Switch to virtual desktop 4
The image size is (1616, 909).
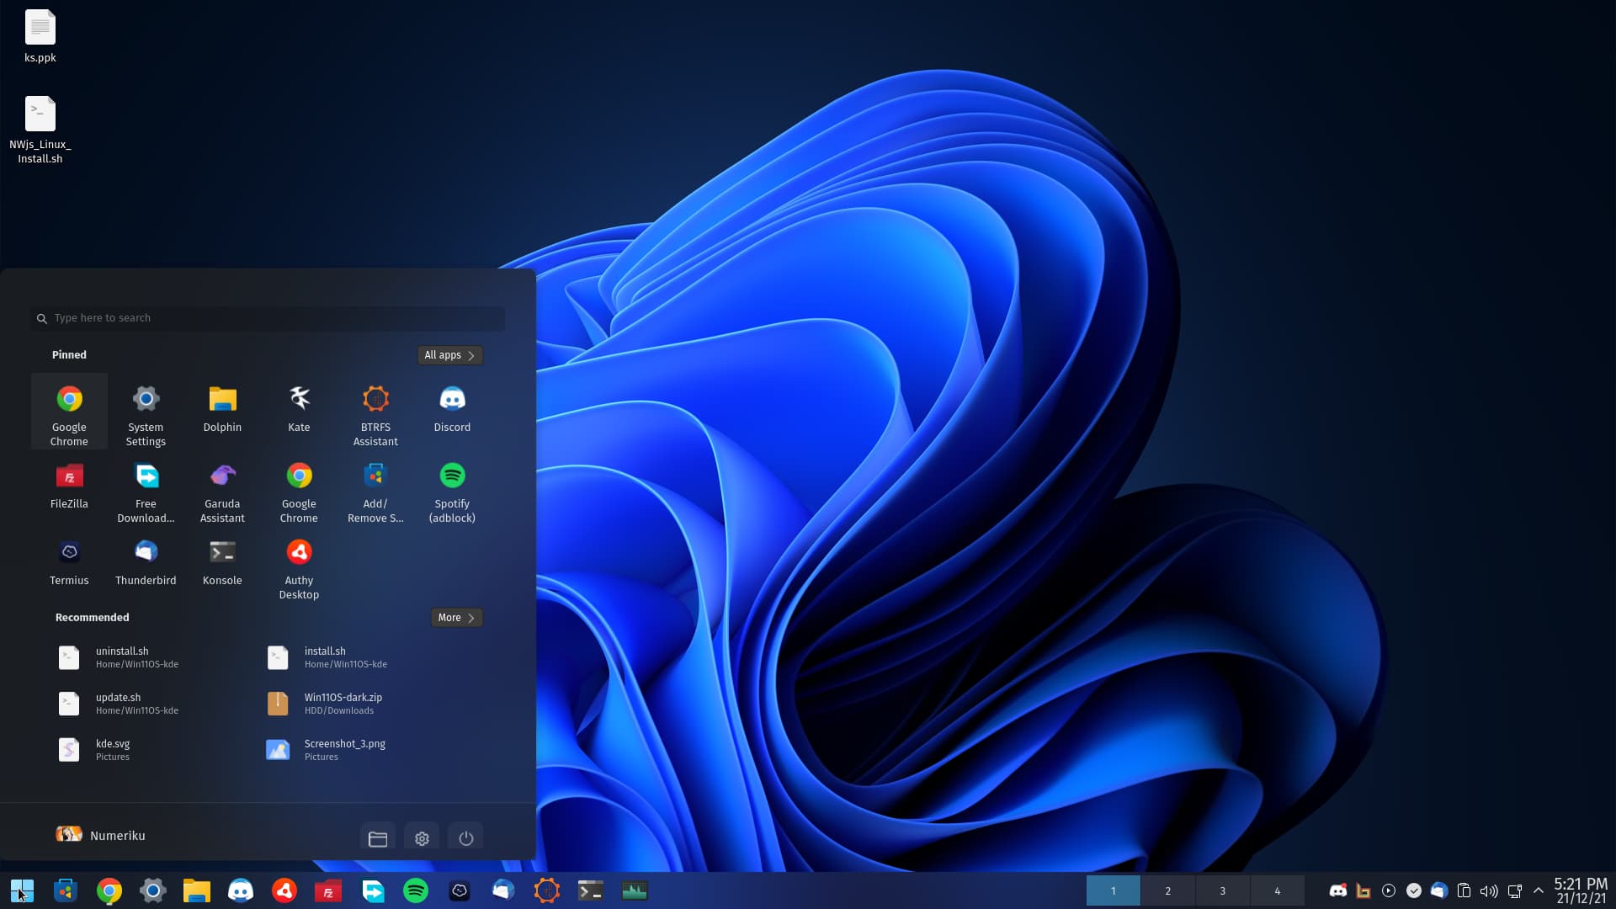click(1277, 890)
